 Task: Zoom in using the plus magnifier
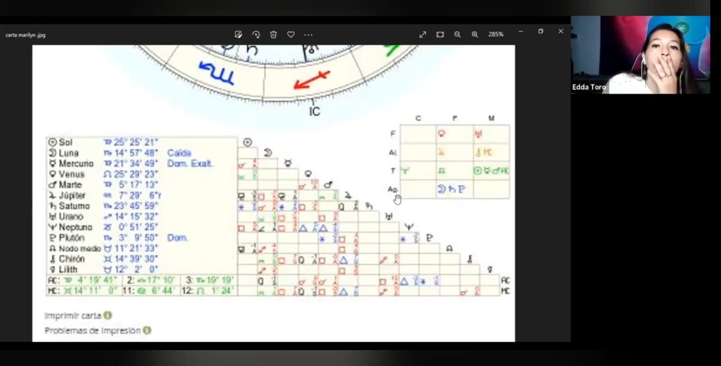tap(475, 35)
